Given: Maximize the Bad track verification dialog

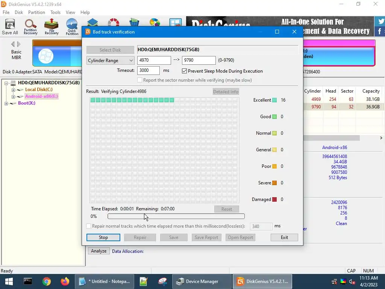Looking at the screenshot, I should (277, 32).
